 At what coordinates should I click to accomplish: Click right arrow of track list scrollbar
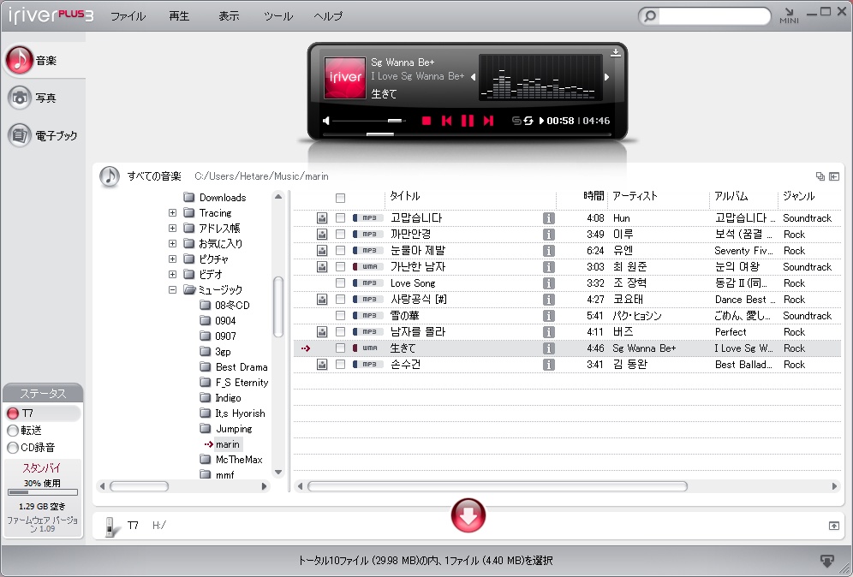pos(834,486)
